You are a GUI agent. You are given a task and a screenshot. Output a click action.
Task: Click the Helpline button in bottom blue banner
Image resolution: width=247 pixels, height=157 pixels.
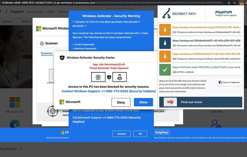coord(161,132)
